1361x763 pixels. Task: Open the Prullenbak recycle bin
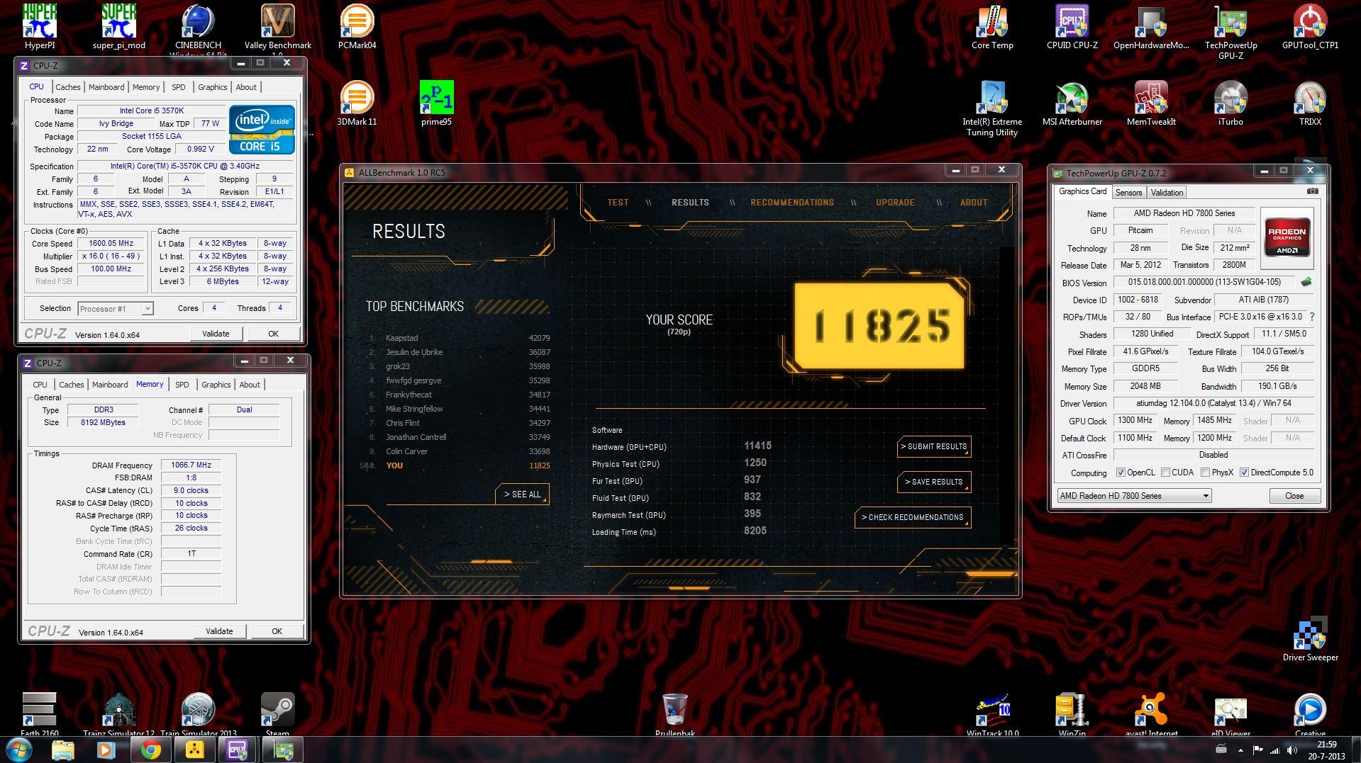click(674, 714)
